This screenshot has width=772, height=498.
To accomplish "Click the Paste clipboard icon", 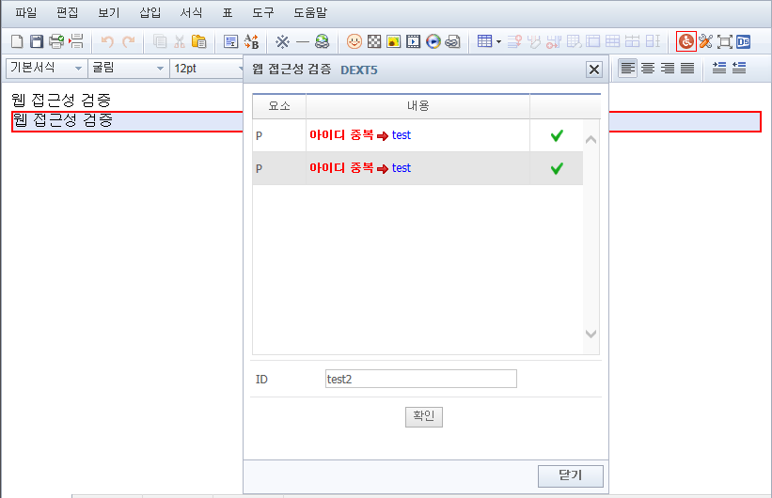I will click(199, 41).
